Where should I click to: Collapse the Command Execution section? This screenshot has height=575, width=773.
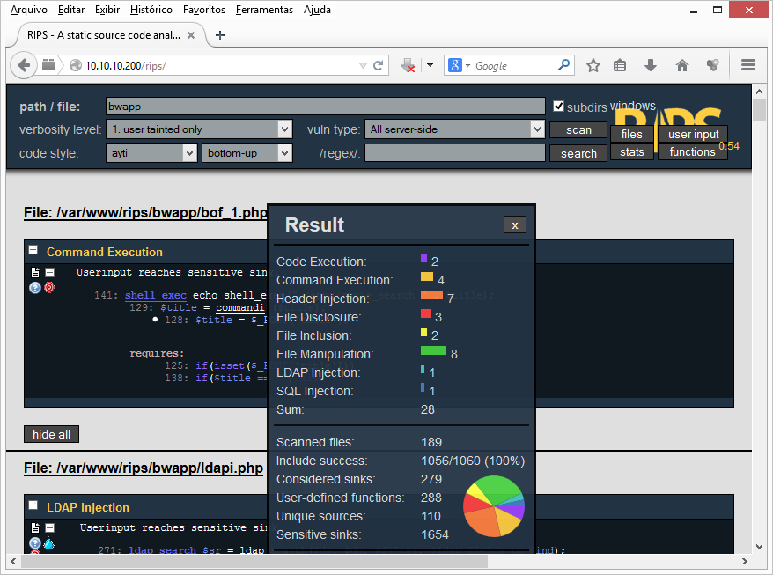click(x=33, y=250)
